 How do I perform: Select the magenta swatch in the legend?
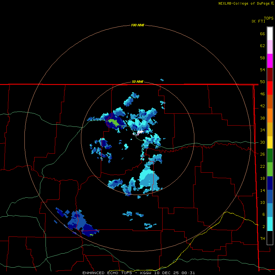click(270, 61)
